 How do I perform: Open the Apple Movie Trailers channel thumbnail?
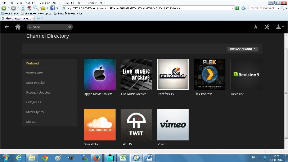100,75
